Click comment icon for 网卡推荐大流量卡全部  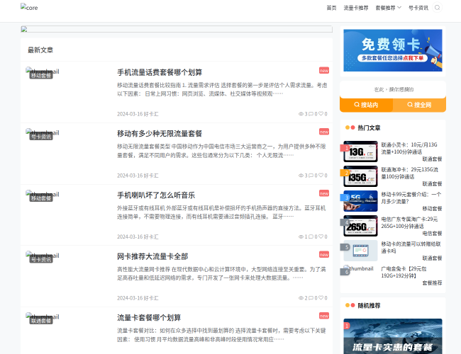[311, 298]
